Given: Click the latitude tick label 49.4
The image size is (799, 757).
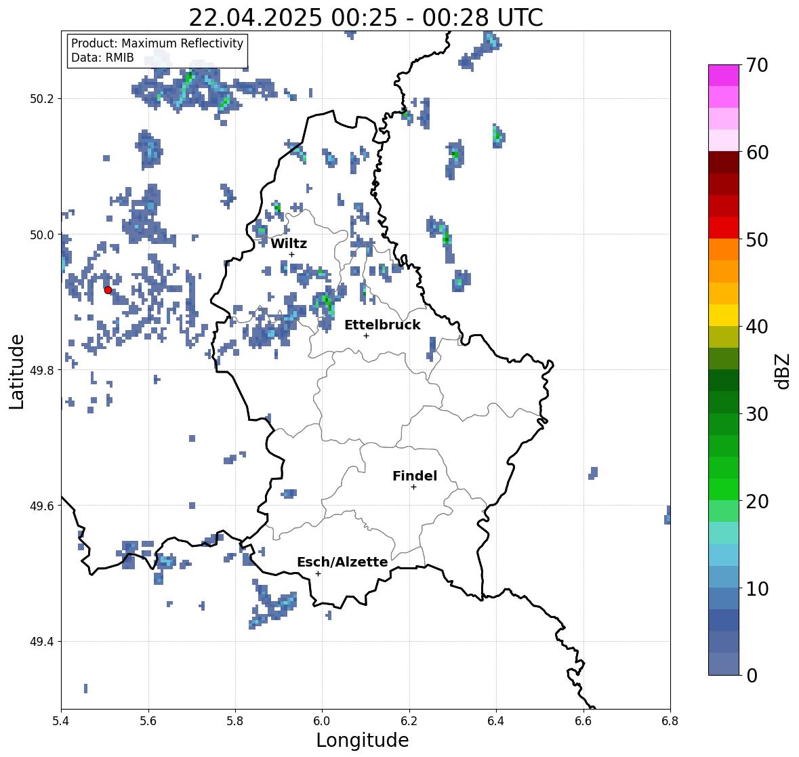Looking at the screenshot, I should tap(41, 641).
